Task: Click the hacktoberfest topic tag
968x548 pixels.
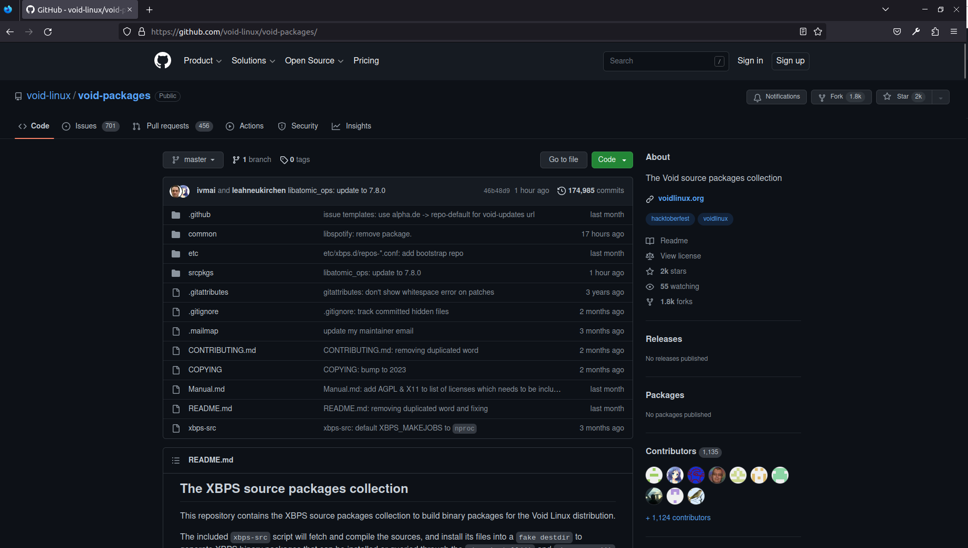Action: click(x=670, y=219)
